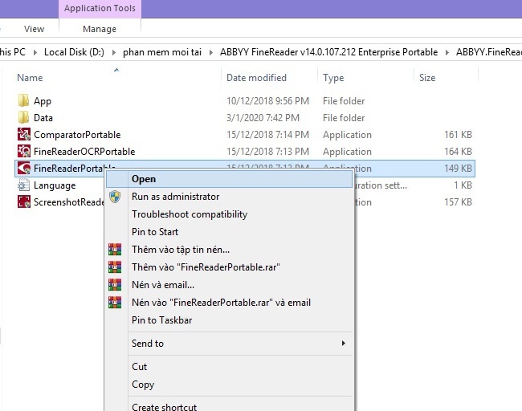Click the shield icon beside Run as administrator
Viewport: 522px width, 411px height.
[115, 197]
